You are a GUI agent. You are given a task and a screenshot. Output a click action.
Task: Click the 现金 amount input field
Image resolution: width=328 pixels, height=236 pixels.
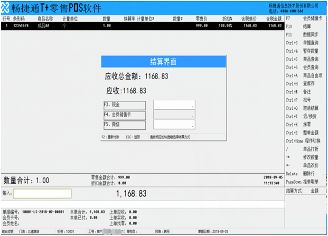point(174,105)
